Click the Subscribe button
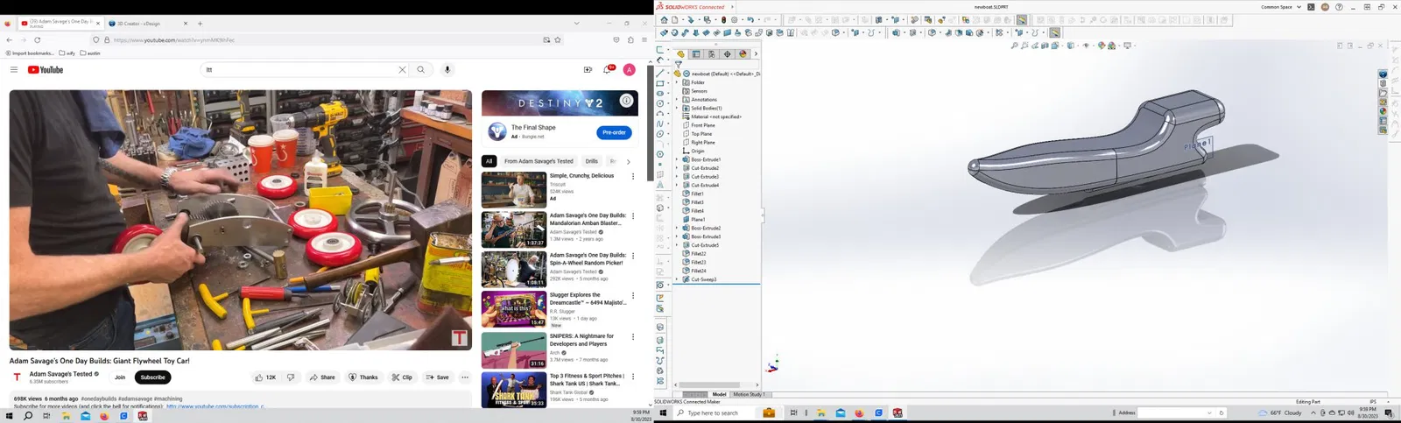This screenshot has height=423, width=1401. pyautogui.click(x=152, y=377)
